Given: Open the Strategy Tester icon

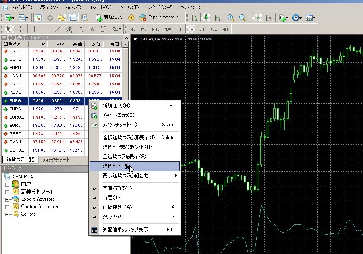Looking at the screenshot, I should (85, 18).
